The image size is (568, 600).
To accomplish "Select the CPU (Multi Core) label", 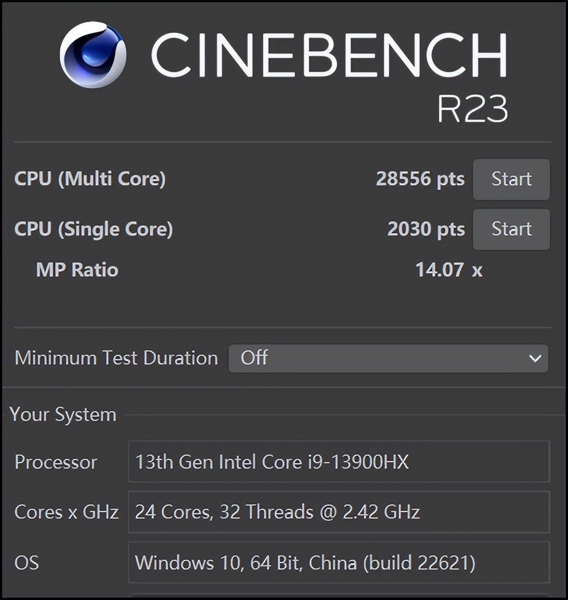I will click(90, 179).
